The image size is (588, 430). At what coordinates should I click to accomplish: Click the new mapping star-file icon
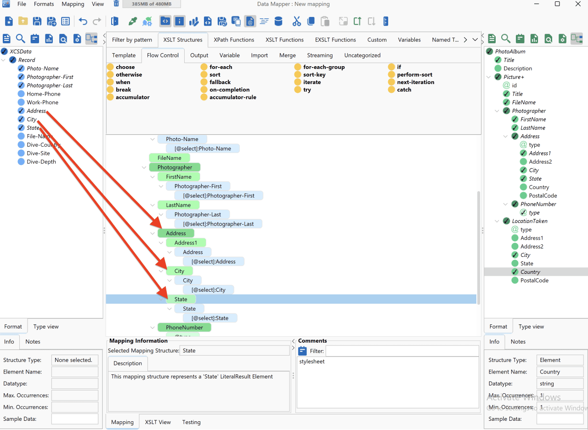tap(9, 21)
